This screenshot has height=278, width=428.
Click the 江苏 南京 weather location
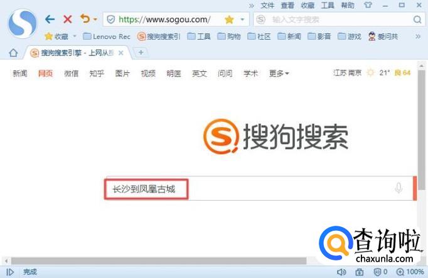[x=347, y=73]
